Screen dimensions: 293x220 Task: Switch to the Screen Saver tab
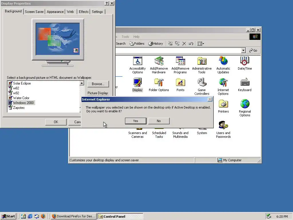point(34,11)
